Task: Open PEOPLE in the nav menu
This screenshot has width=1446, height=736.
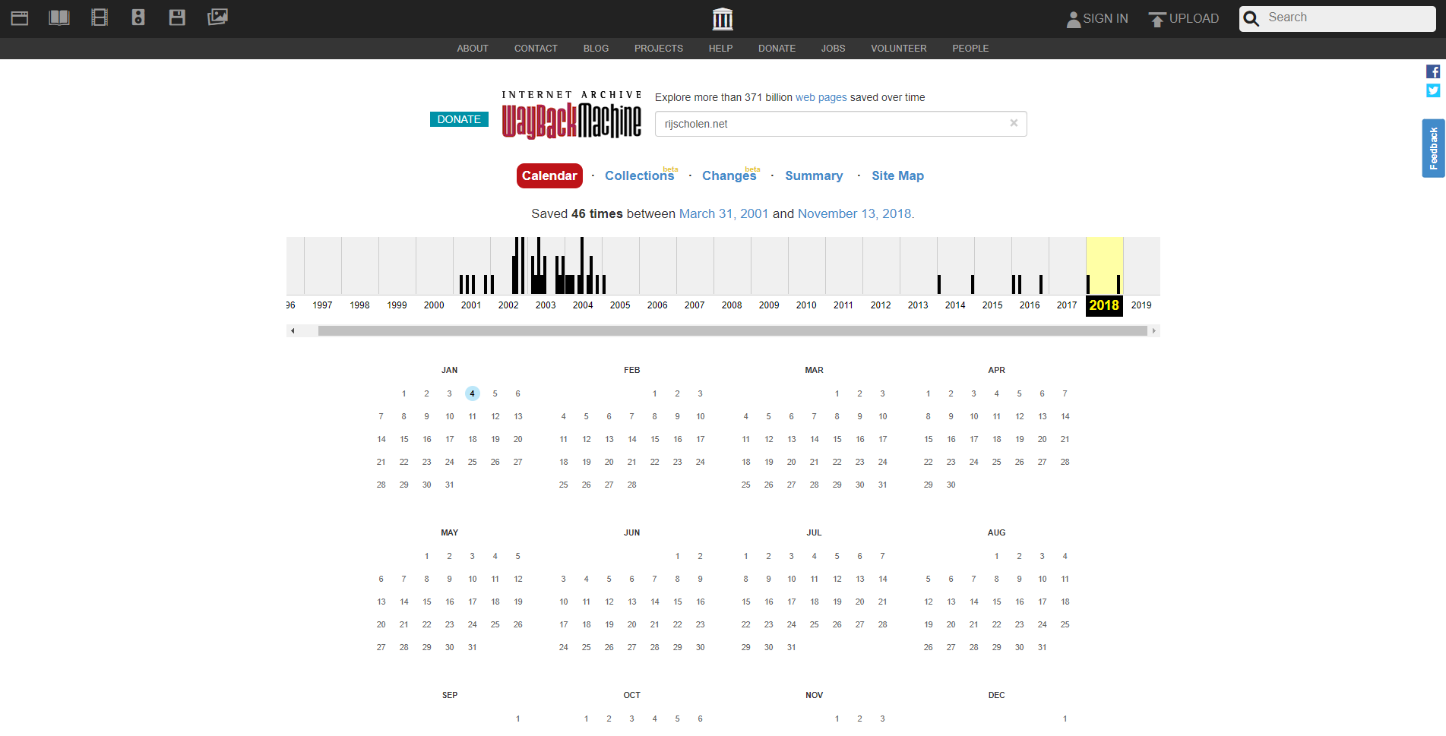Action: [x=970, y=49]
